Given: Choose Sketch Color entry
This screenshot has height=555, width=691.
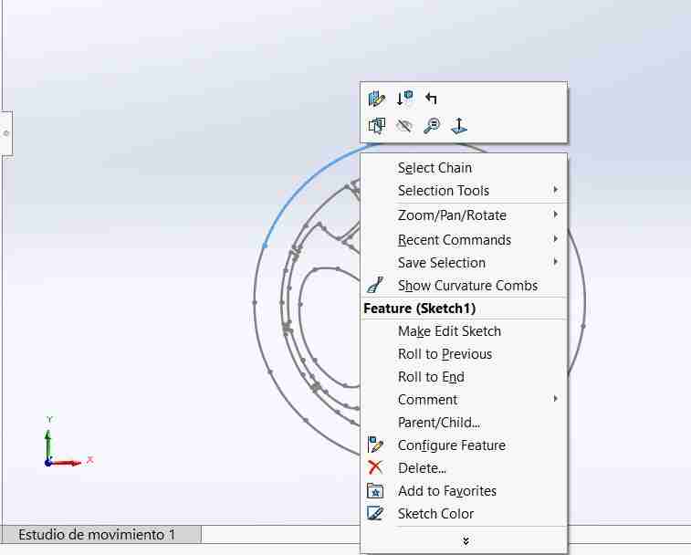Looking at the screenshot, I should click(x=464, y=514).
